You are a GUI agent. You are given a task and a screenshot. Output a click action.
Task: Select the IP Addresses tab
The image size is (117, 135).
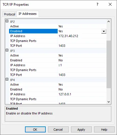pos(28,14)
